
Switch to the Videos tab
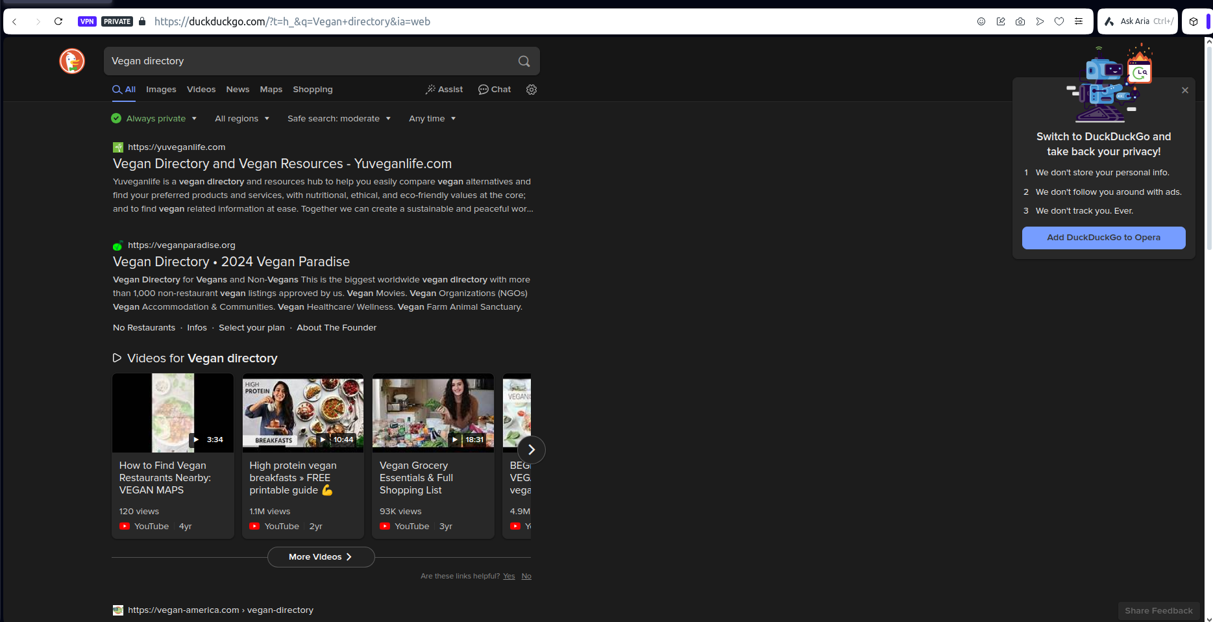201,90
